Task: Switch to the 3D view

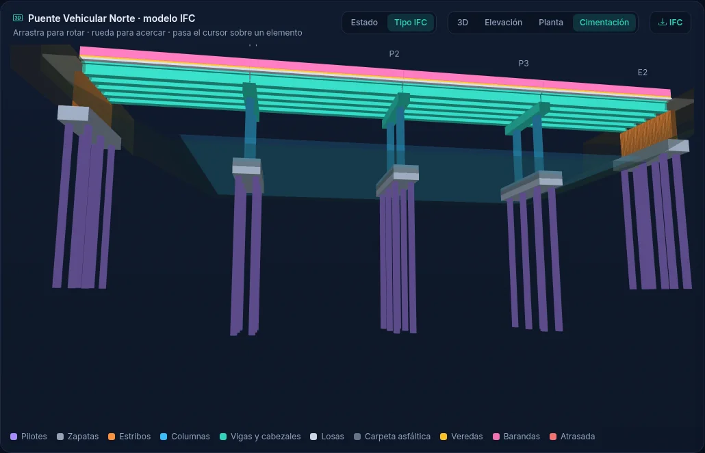Action: [x=463, y=23]
